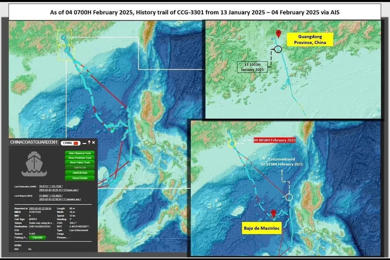Screen dimensions: 390x260
Task: Click the China flag icon in the title bar
Action: pyautogui.click(x=75, y=142)
